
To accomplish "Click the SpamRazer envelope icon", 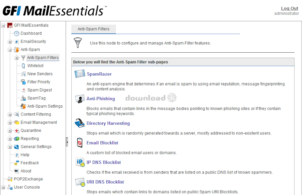I will point(80,73).
